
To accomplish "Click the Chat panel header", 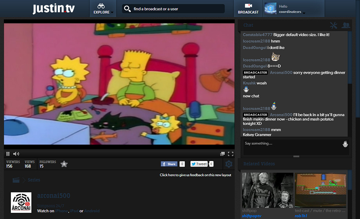I will pyautogui.click(x=248, y=25).
